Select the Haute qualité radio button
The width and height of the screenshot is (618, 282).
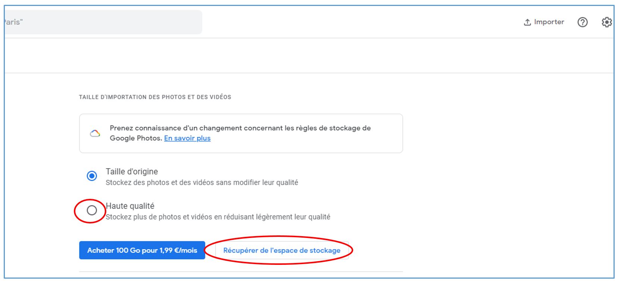[x=92, y=210]
